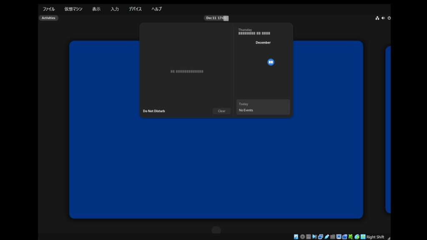Click the Activities button
The image size is (427, 240).
click(48, 18)
